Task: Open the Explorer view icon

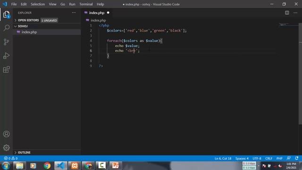Action: point(6,15)
